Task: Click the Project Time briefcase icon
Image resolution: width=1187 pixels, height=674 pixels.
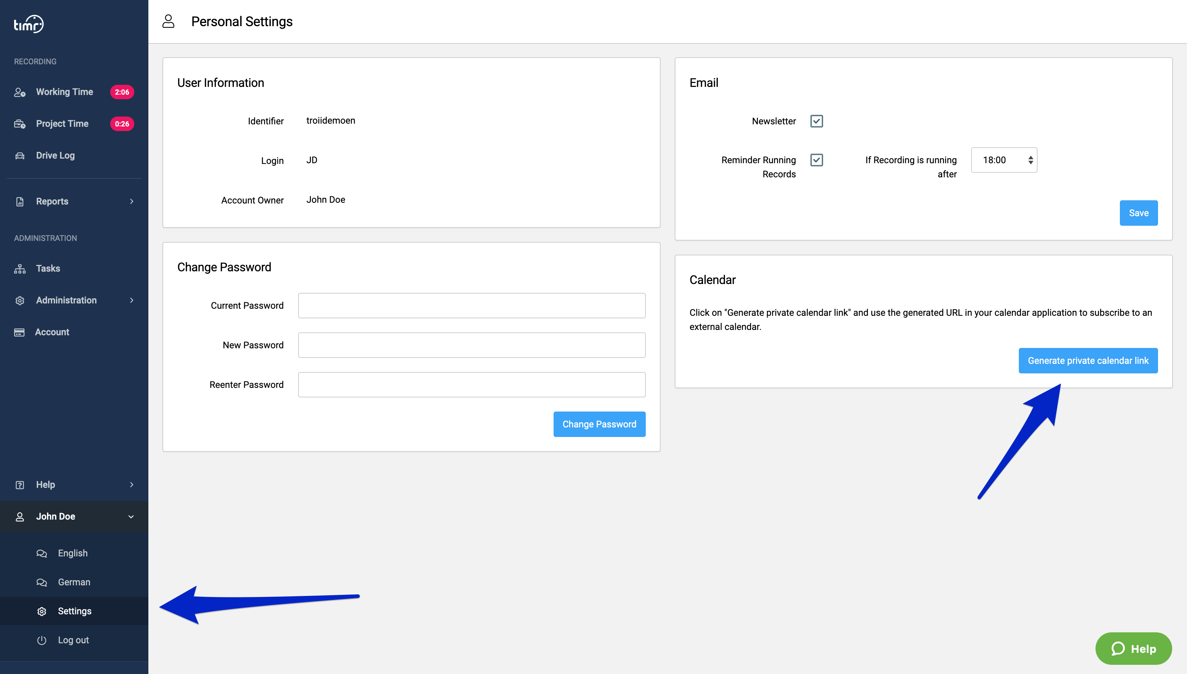Action: click(19, 124)
